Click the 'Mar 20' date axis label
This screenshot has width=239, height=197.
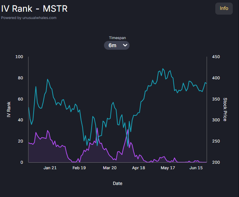(x=110, y=168)
